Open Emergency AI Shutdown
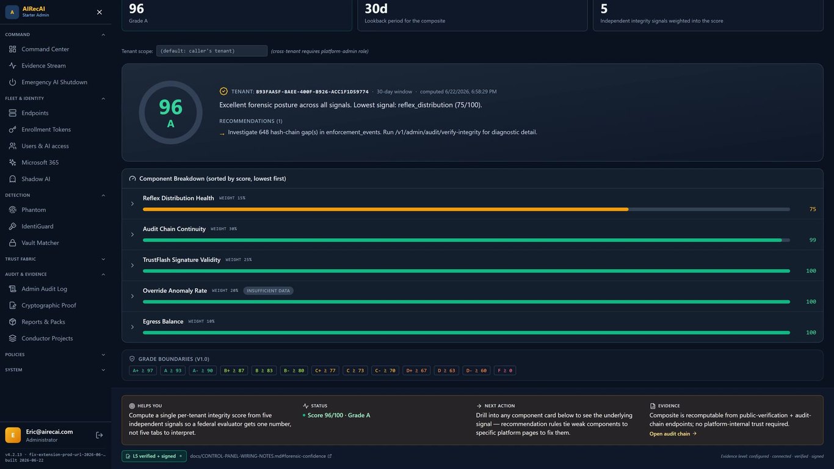 click(56, 82)
